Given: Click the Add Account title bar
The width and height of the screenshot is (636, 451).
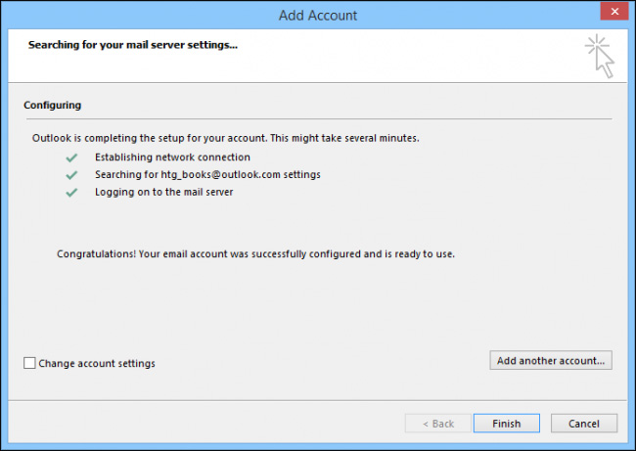Looking at the screenshot, I should pos(317,15).
